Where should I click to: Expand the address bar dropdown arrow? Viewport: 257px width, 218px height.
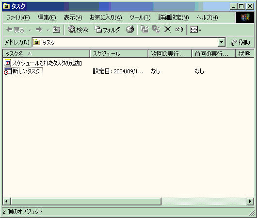pyautogui.click(x=221, y=42)
